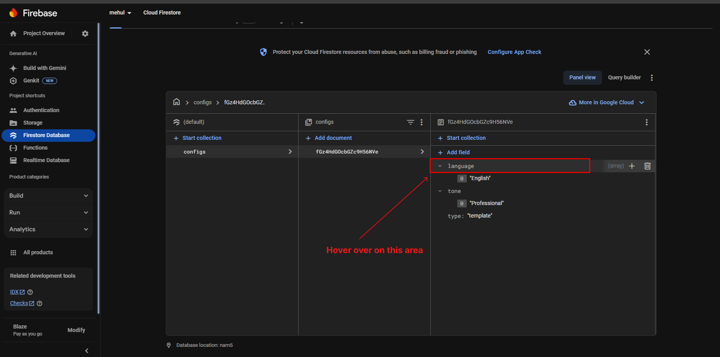Open the filter icon in configs column
This screenshot has width=720, height=357.
410,122
